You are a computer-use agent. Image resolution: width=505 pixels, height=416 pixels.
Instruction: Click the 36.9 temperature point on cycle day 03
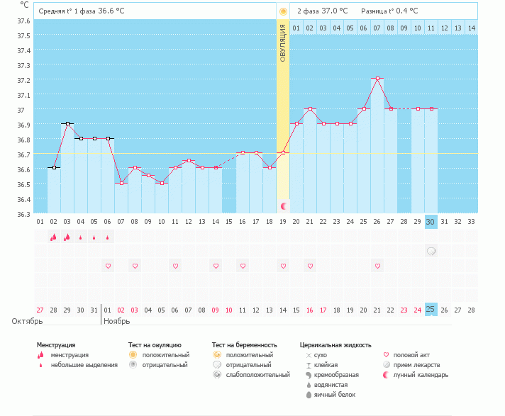click(x=67, y=123)
